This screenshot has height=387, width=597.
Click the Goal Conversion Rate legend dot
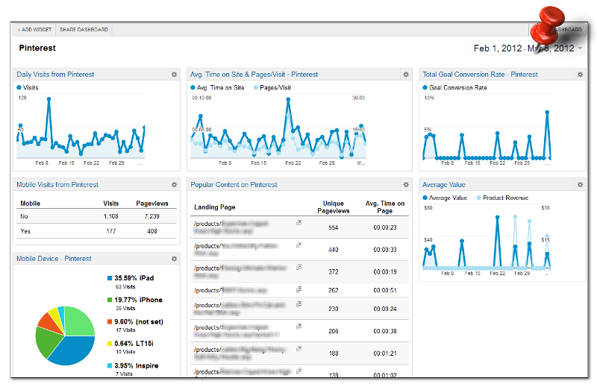pyautogui.click(x=425, y=87)
